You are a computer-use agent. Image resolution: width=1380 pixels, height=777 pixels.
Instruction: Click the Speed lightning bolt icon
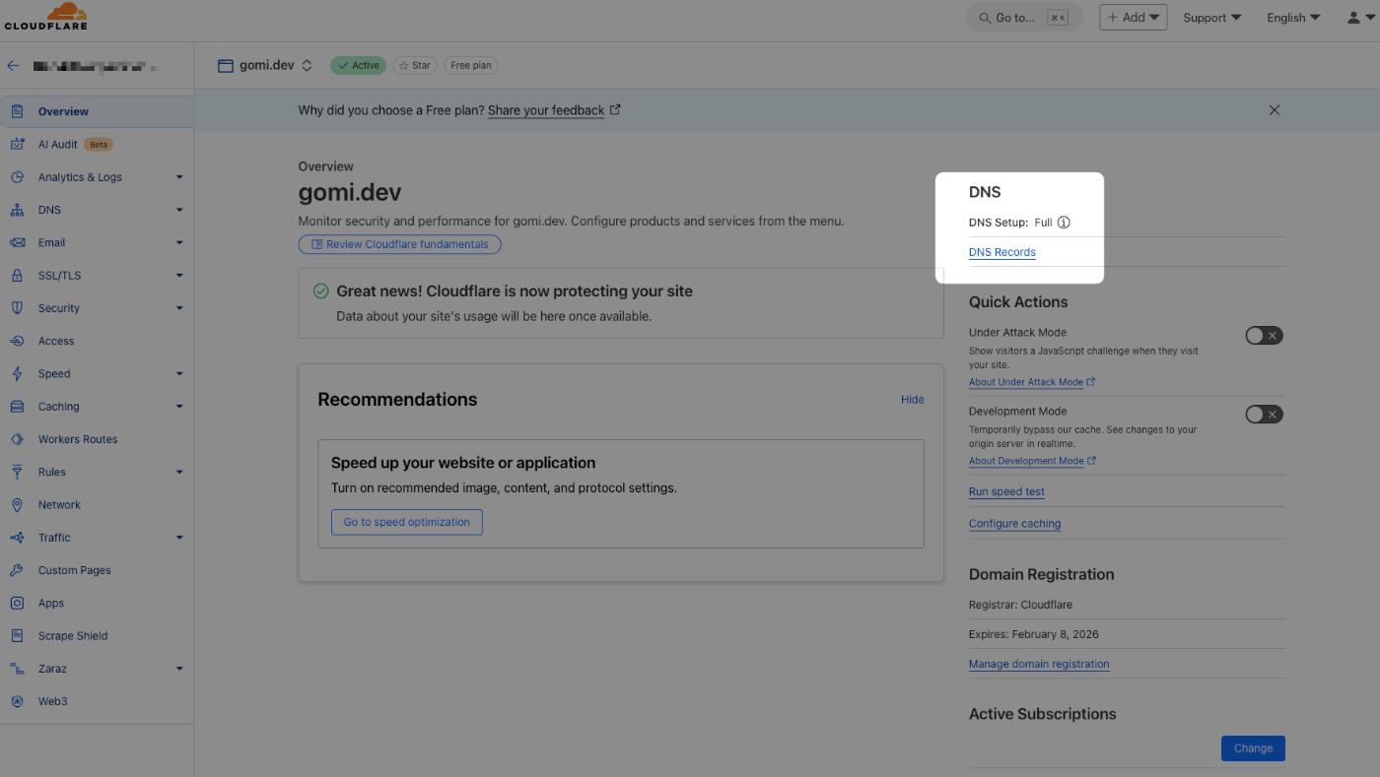pyautogui.click(x=17, y=373)
